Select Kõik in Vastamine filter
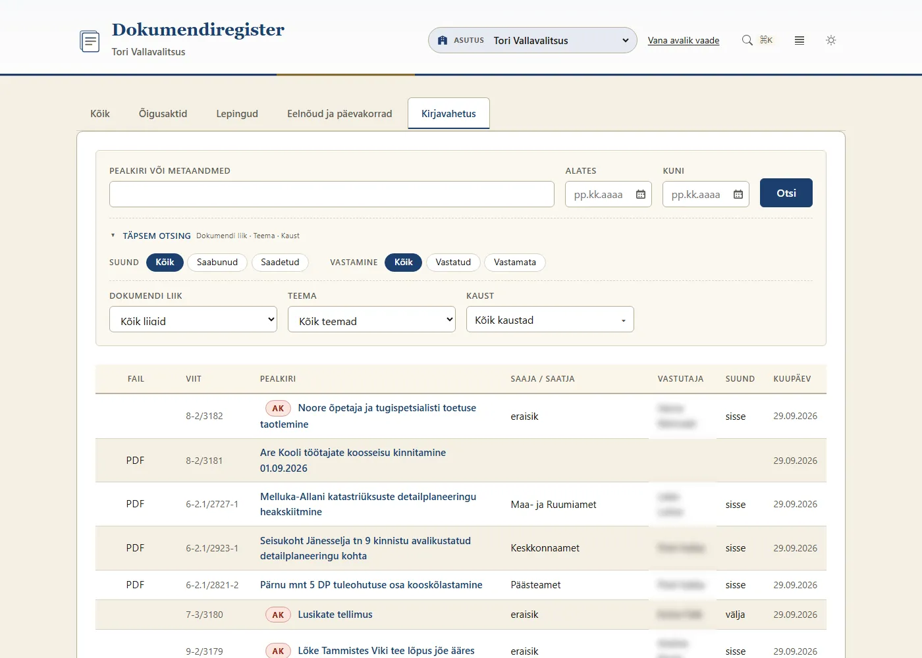This screenshot has height=658, width=922. pyautogui.click(x=404, y=262)
